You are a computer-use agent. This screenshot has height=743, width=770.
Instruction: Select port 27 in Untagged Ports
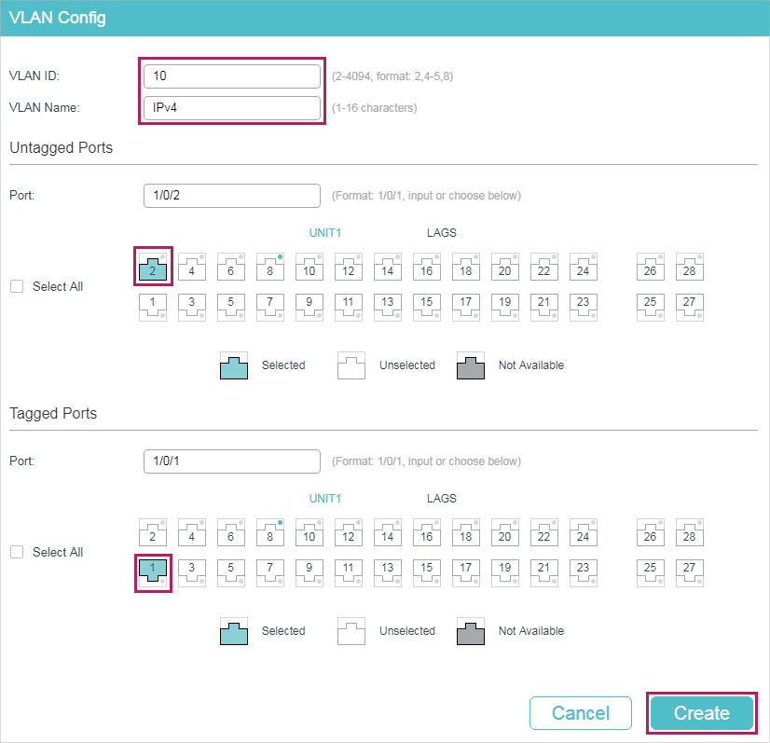tap(690, 307)
